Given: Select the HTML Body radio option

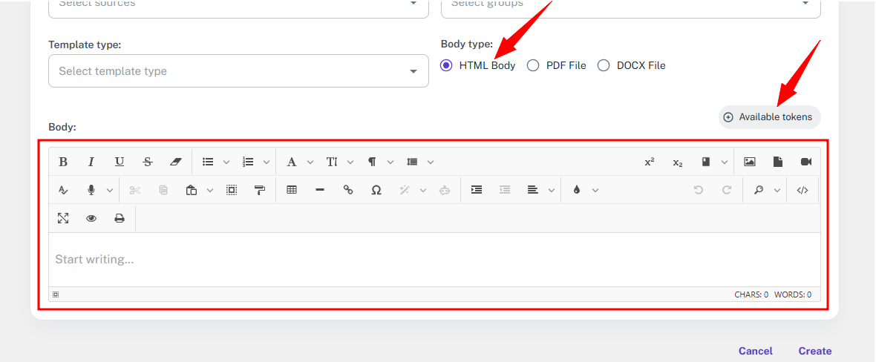Looking at the screenshot, I should [x=446, y=65].
